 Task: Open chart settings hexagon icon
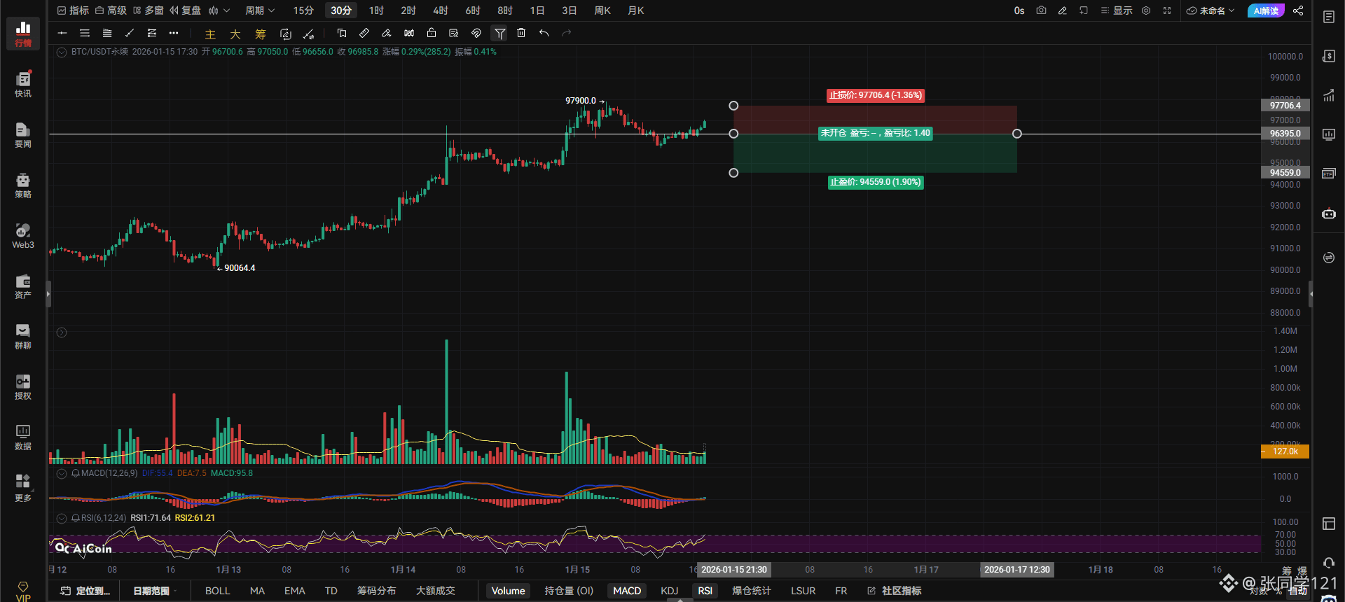tap(1146, 10)
